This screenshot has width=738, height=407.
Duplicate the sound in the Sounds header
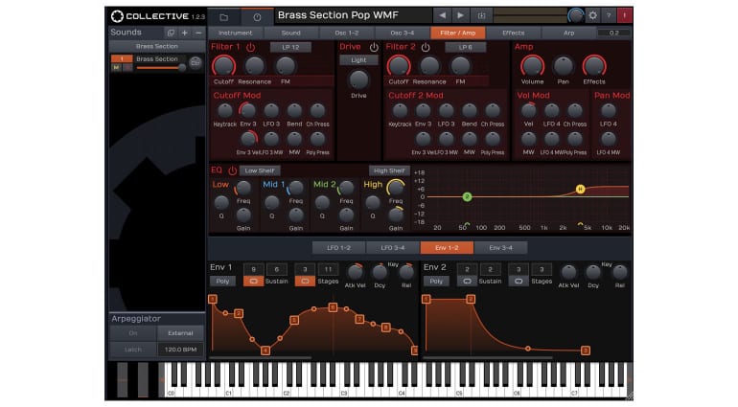coord(171,33)
